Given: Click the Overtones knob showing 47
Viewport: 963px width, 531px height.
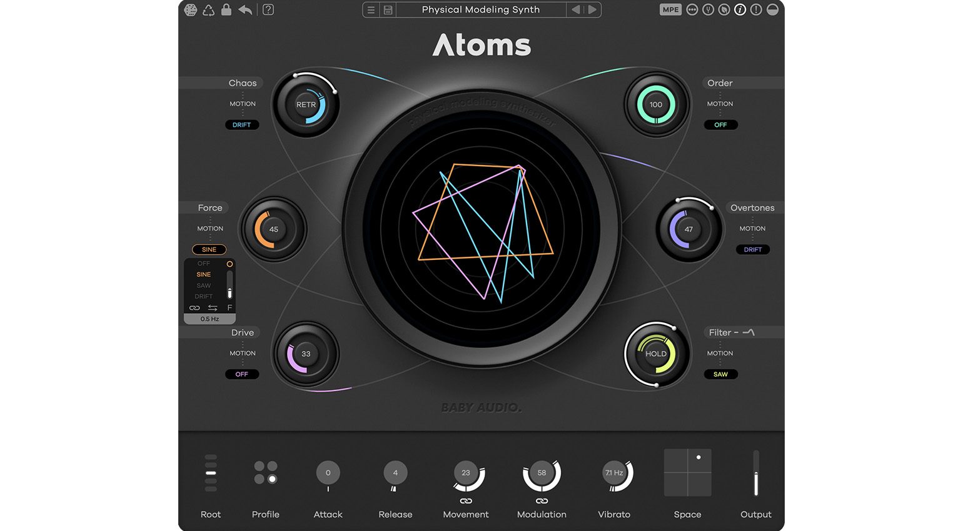Looking at the screenshot, I should tap(688, 229).
